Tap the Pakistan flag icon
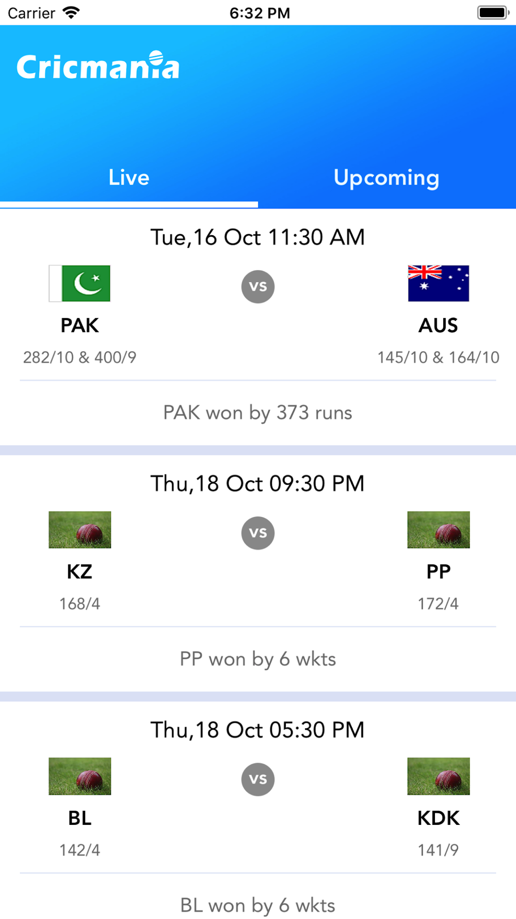The image size is (516, 919). (x=79, y=283)
